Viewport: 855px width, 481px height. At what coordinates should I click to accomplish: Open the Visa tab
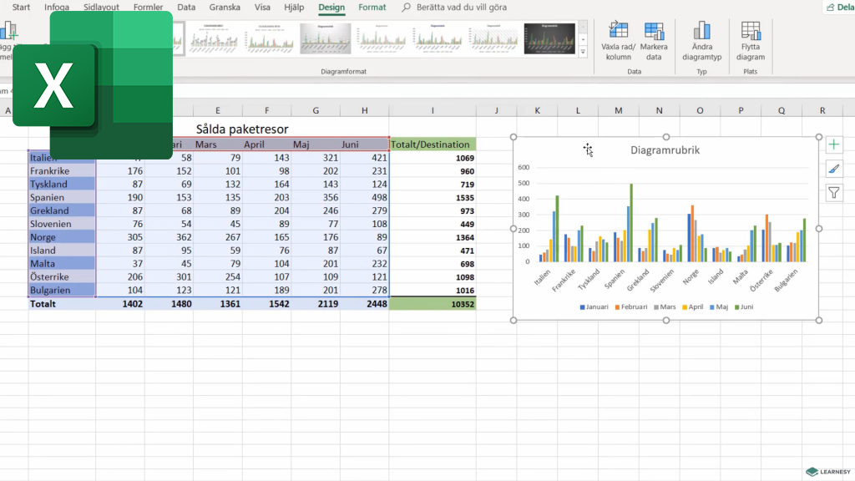(262, 7)
